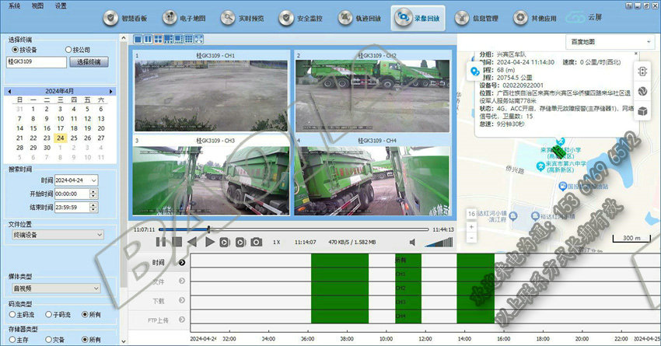Select April 25 in the calendar
The image size is (661, 346).
74,138
